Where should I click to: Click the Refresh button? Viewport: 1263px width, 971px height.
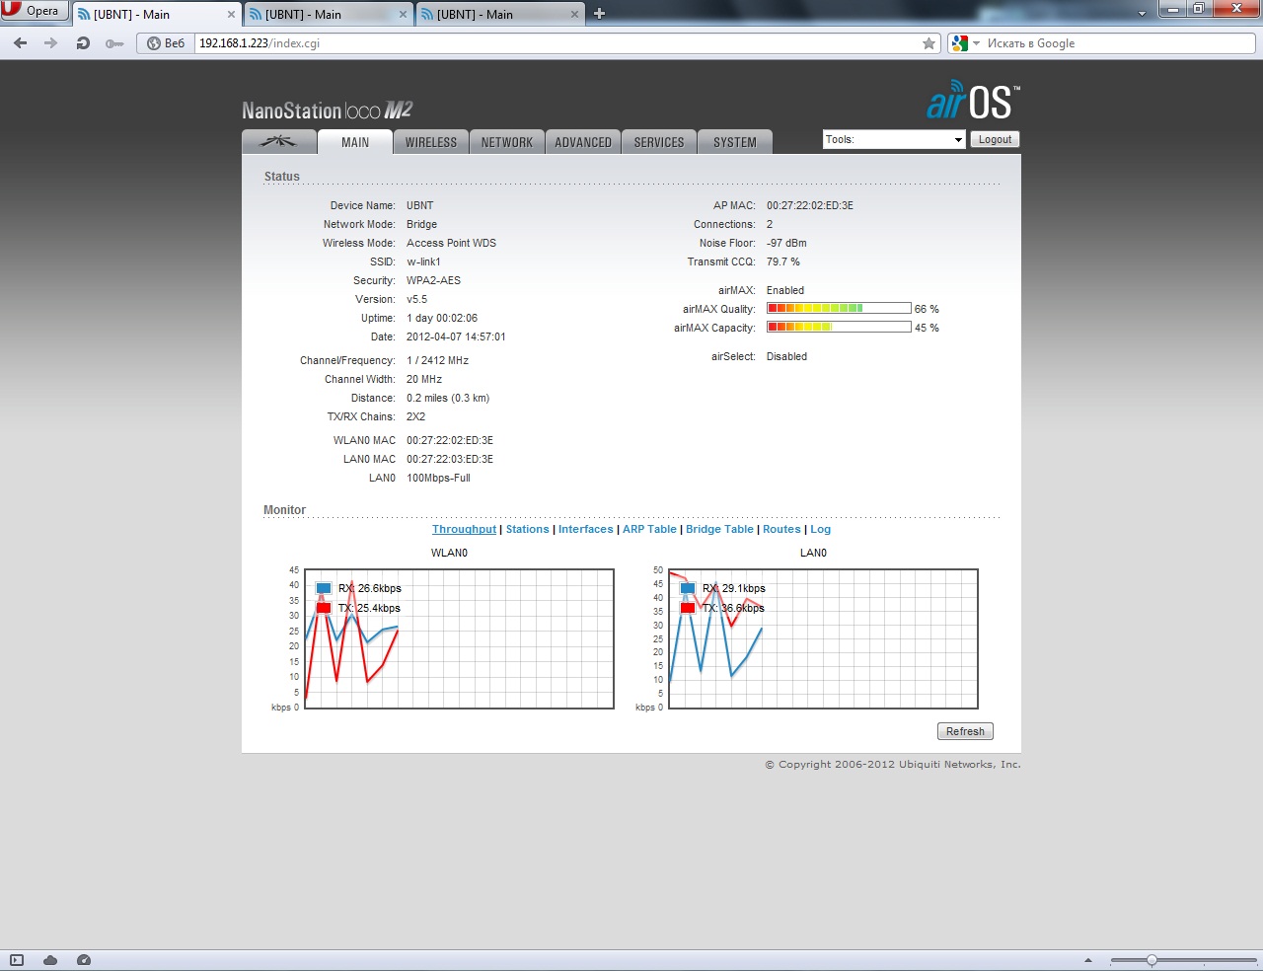click(x=965, y=731)
